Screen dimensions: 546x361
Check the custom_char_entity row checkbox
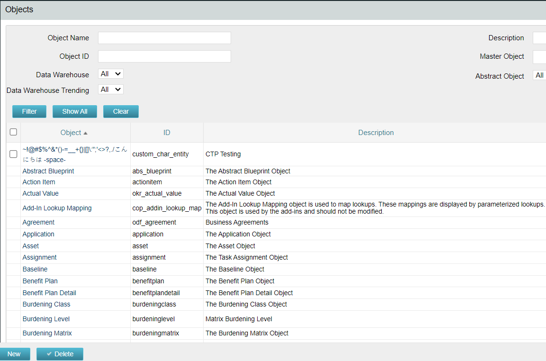click(x=13, y=154)
